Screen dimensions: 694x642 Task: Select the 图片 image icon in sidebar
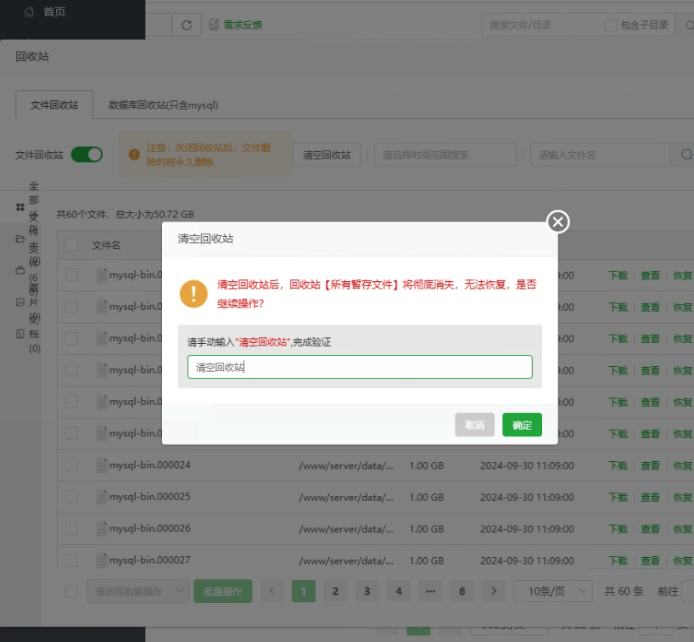[20, 302]
